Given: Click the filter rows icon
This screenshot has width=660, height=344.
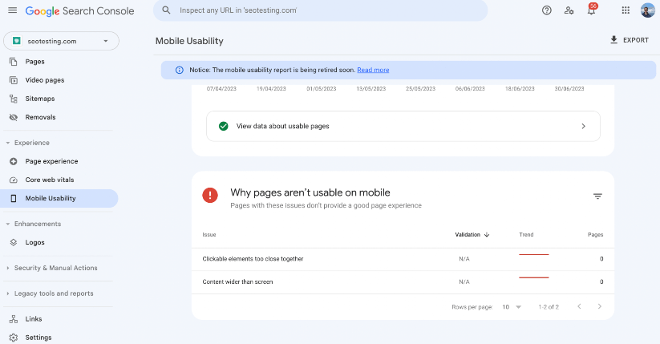Looking at the screenshot, I should click(597, 196).
